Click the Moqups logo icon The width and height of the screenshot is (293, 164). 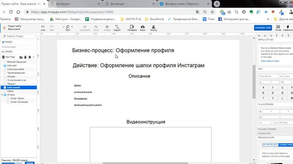point(4,28)
